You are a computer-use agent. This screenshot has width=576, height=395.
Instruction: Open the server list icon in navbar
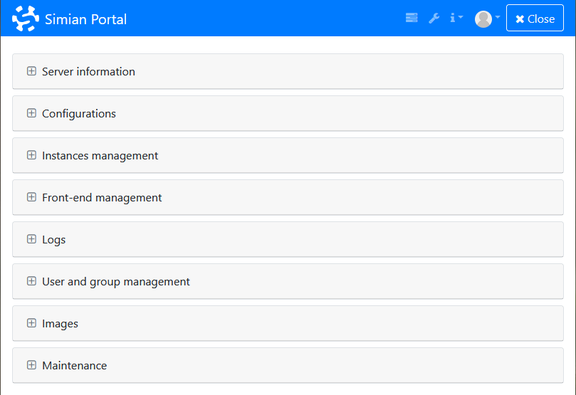coord(412,19)
